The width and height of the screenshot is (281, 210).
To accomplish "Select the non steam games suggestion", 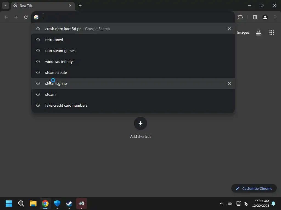I will point(133,51).
